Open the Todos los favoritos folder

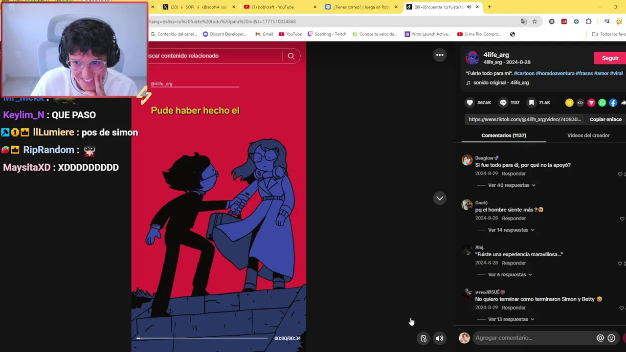(609, 34)
